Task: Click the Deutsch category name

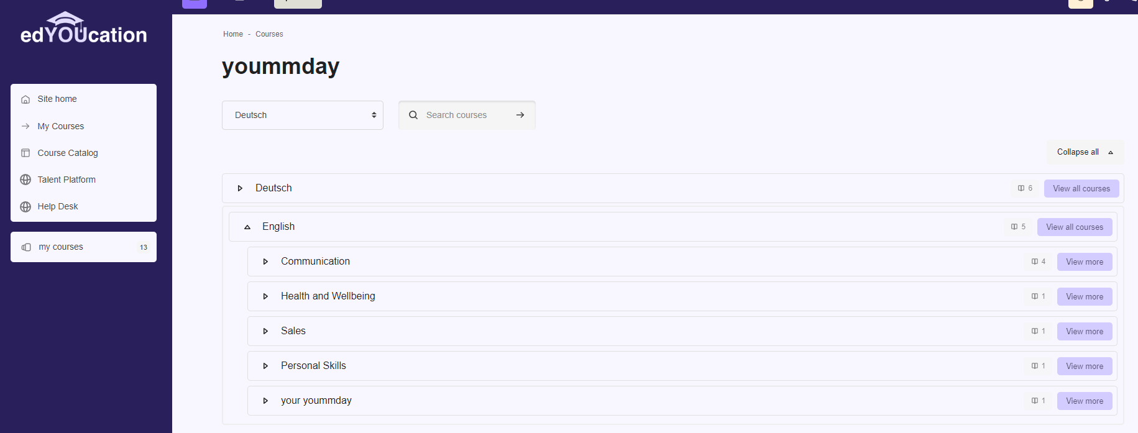Action: (x=273, y=188)
